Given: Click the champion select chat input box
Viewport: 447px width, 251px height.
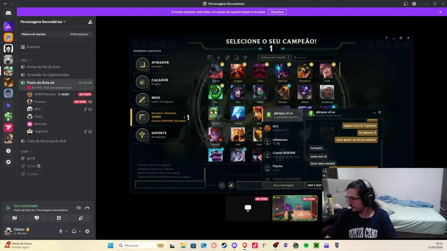Looking at the screenshot, I should pos(170,185).
